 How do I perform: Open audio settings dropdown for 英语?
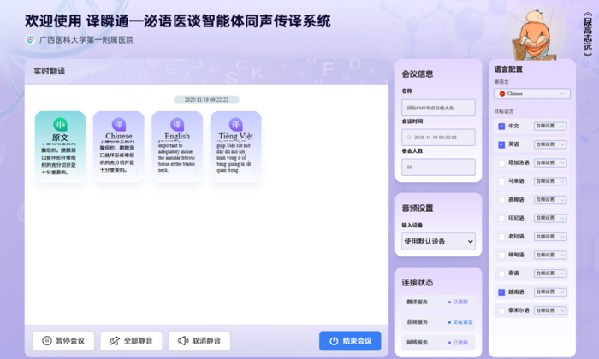click(550, 144)
